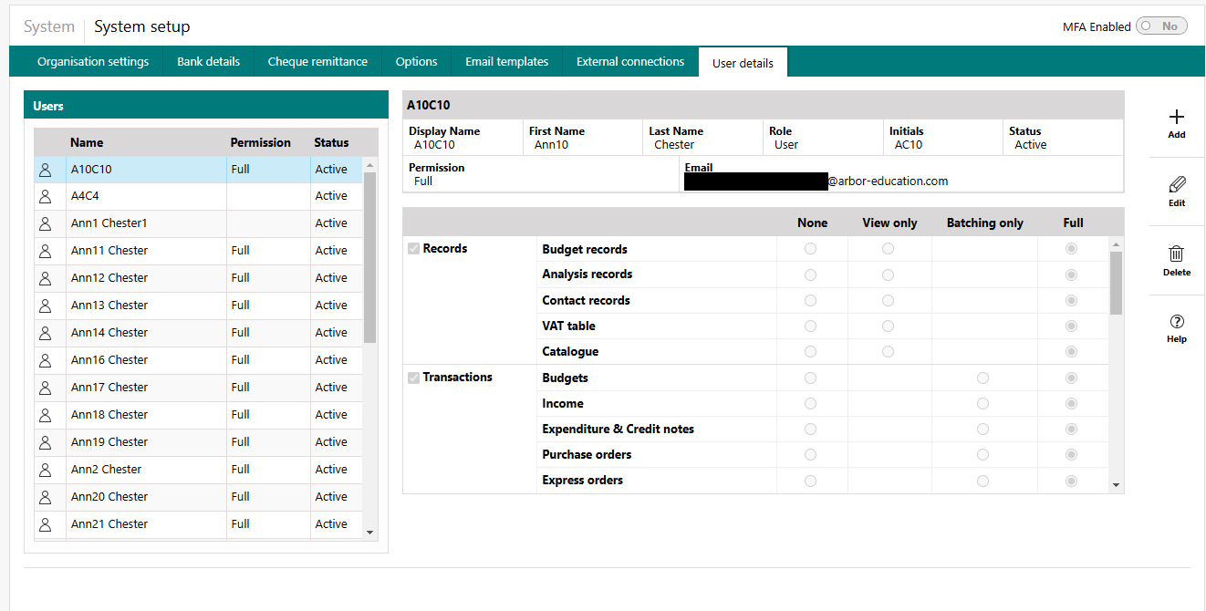Click the Delete trash bin icon
The height and width of the screenshot is (611, 1206).
pos(1176,254)
